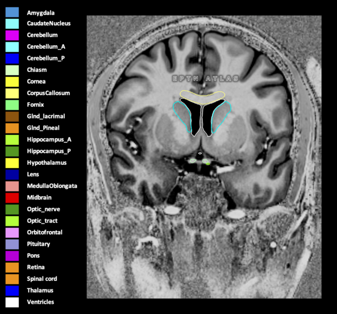Image resolution: width=337 pixels, height=314 pixels.
Task: Select the 'Cornea' legend label
Action: (x=36, y=81)
